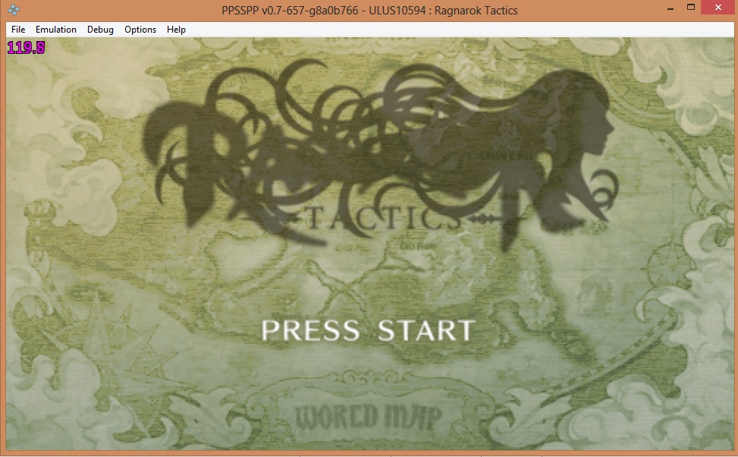Open the Debug menu
738x457 pixels.
(100, 30)
